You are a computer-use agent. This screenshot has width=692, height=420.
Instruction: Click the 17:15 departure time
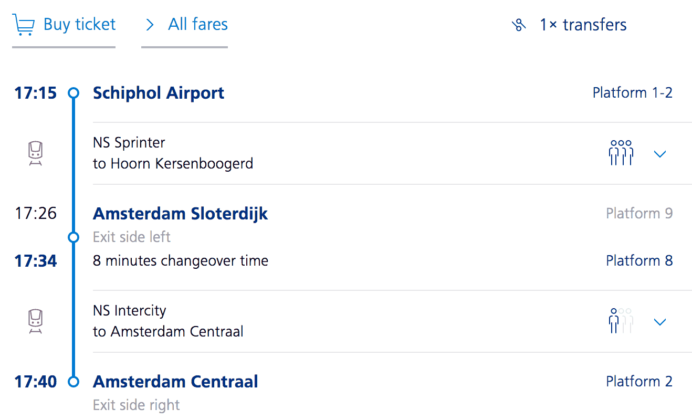pos(36,93)
